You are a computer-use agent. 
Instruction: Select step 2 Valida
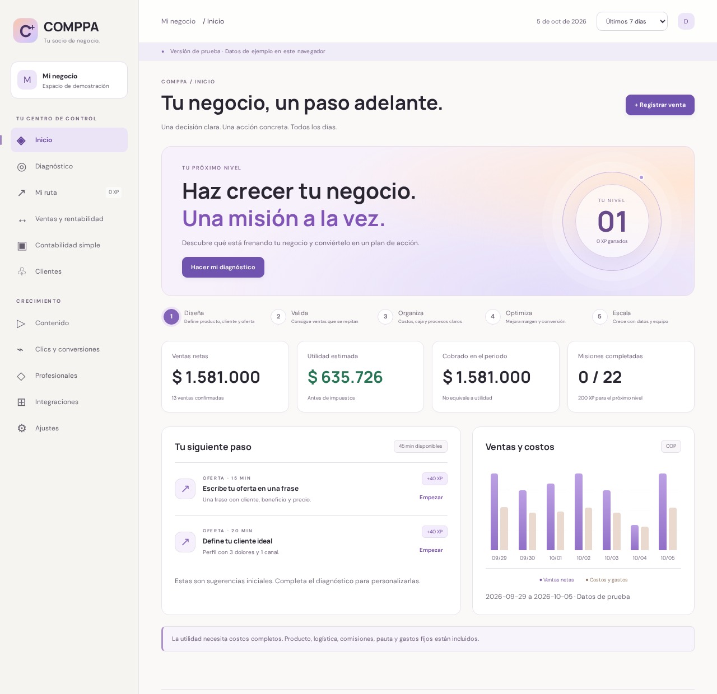[x=315, y=317]
